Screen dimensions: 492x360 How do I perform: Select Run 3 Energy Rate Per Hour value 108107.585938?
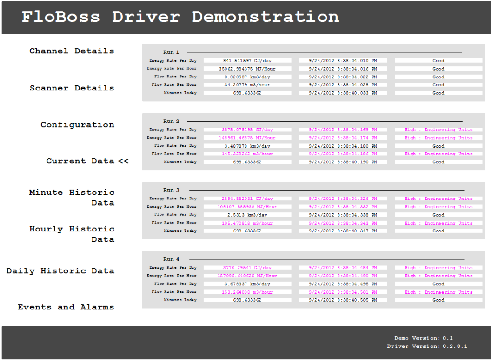tap(247, 207)
